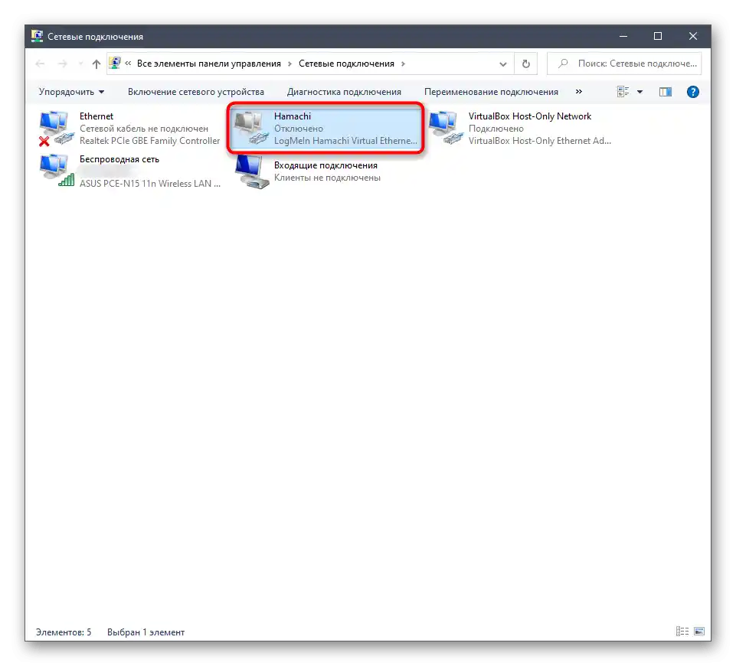The width and height of the screenshot is (736, 666).
Task: Click the title bar window icon
Action: click(37, 36)
